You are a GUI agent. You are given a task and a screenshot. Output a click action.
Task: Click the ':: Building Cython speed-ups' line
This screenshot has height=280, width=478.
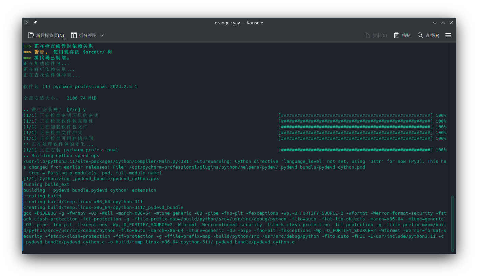61,156
